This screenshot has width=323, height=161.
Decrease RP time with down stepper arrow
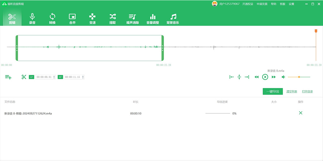point(83,78)
